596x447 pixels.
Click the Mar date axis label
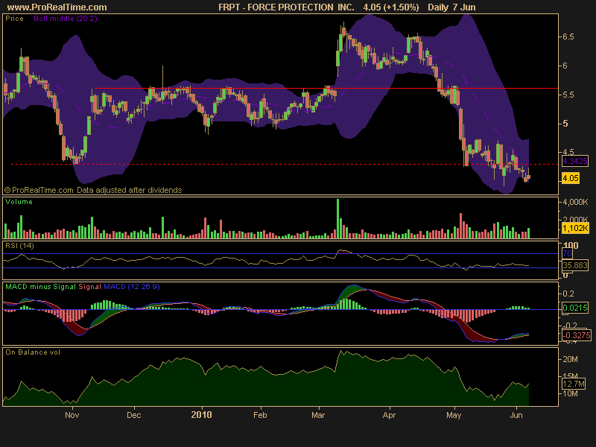pyautogui.click(x=318, y=415)
